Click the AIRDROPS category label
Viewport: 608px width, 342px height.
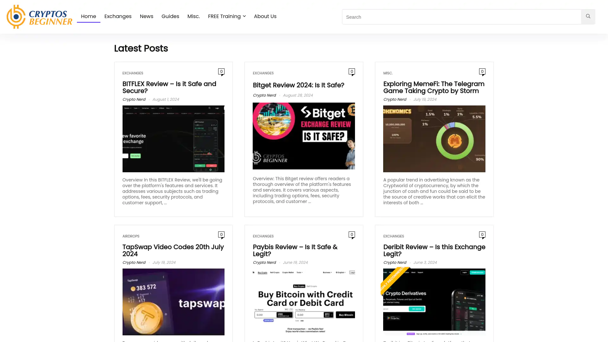click(131, 236)
